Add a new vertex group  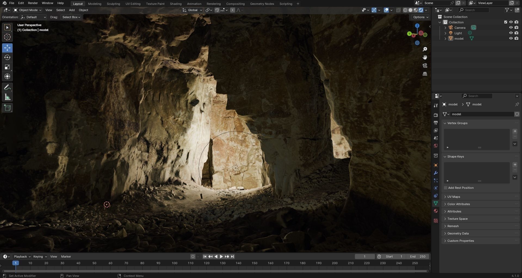pos(515,131)
